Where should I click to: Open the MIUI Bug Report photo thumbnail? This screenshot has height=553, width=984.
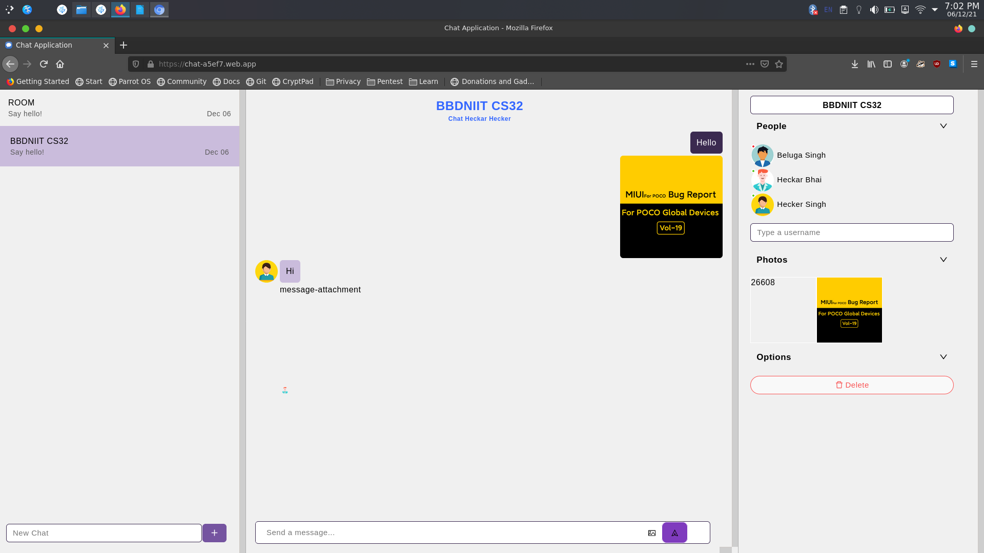pyautogui.click(x=849, y=310)
